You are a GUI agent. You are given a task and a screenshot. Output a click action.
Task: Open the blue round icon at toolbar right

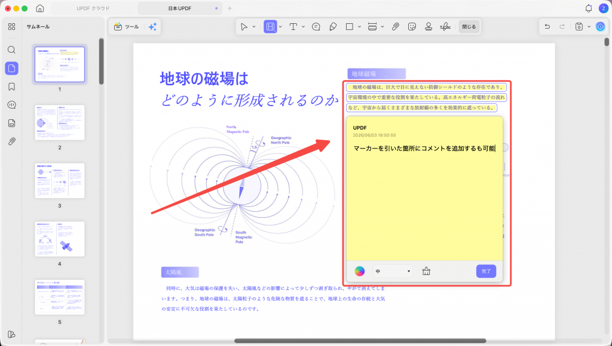(600, 26)
